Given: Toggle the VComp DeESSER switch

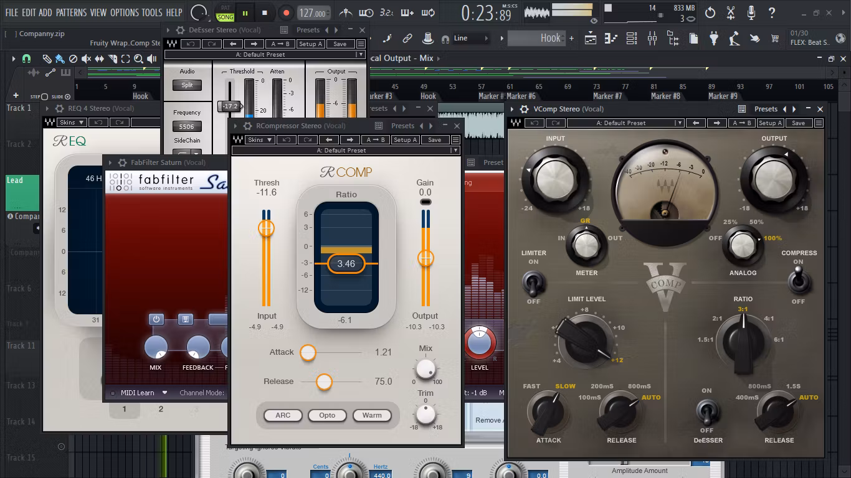Looking at the screenshot, I should pyautogui.click(x=706, y=411).
